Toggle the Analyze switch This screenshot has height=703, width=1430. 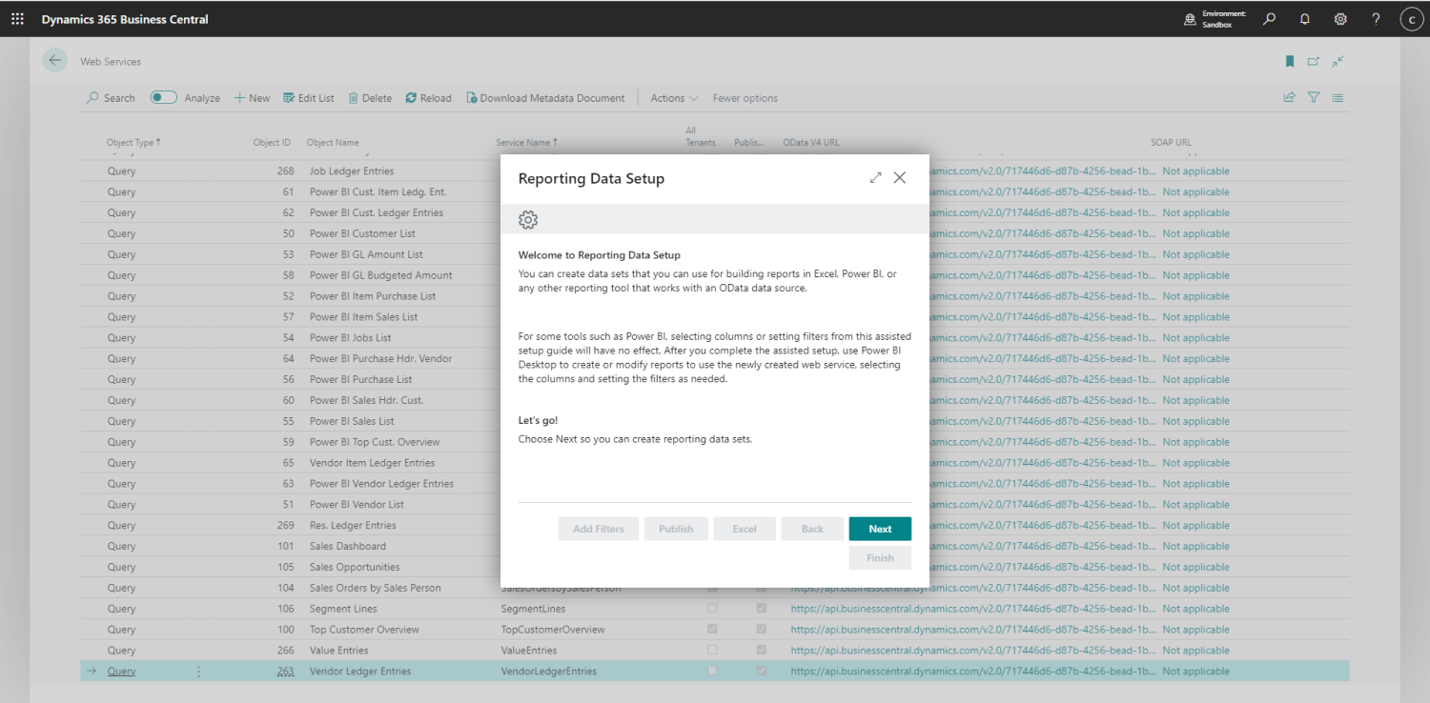pyautogui.click(x=164, y=97)
